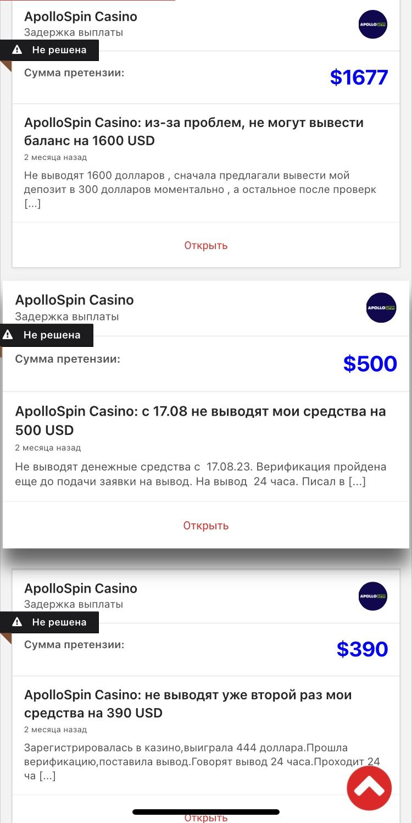This screenshot has width=412, height=823.
Task: Open complaint titled 'не выводят уже второй раз'
Action: tap(188, 704)
